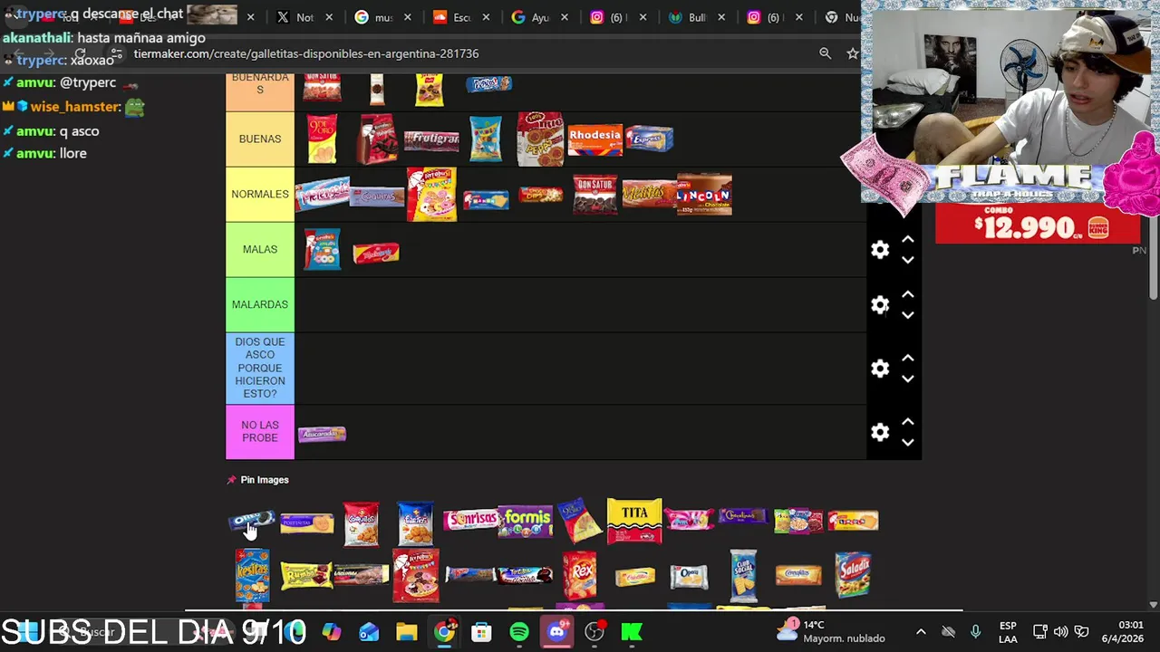Move NO LAS PROBE row down
Image resolution: width=1160 pixels, height=652 pixels.
pos(907,442)
